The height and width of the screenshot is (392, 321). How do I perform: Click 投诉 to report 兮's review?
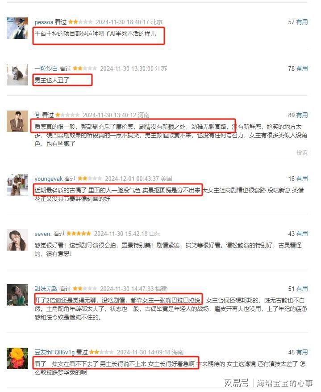click(302, 153)
